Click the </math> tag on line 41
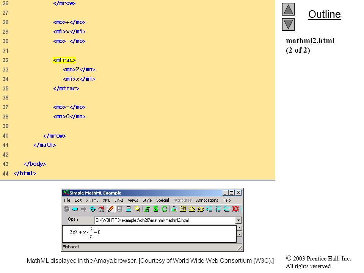The height and width of the screenshot is (273, 364). point(45,145)
